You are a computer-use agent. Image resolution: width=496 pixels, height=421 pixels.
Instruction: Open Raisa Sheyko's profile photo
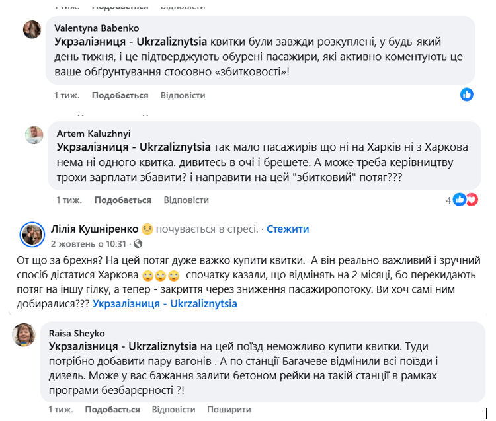(x=26, y=334)
